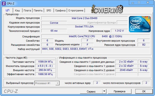Click the Socket 775 LGA value
The image size is (155, 96).
[84, 27]
